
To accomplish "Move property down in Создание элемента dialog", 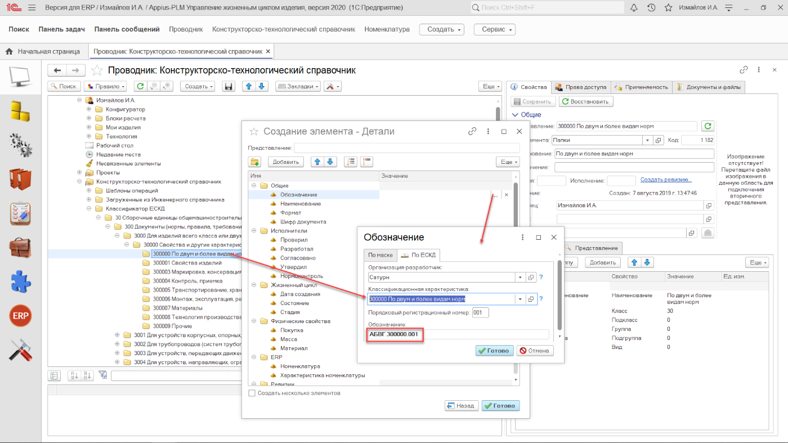I will [330, 162].
